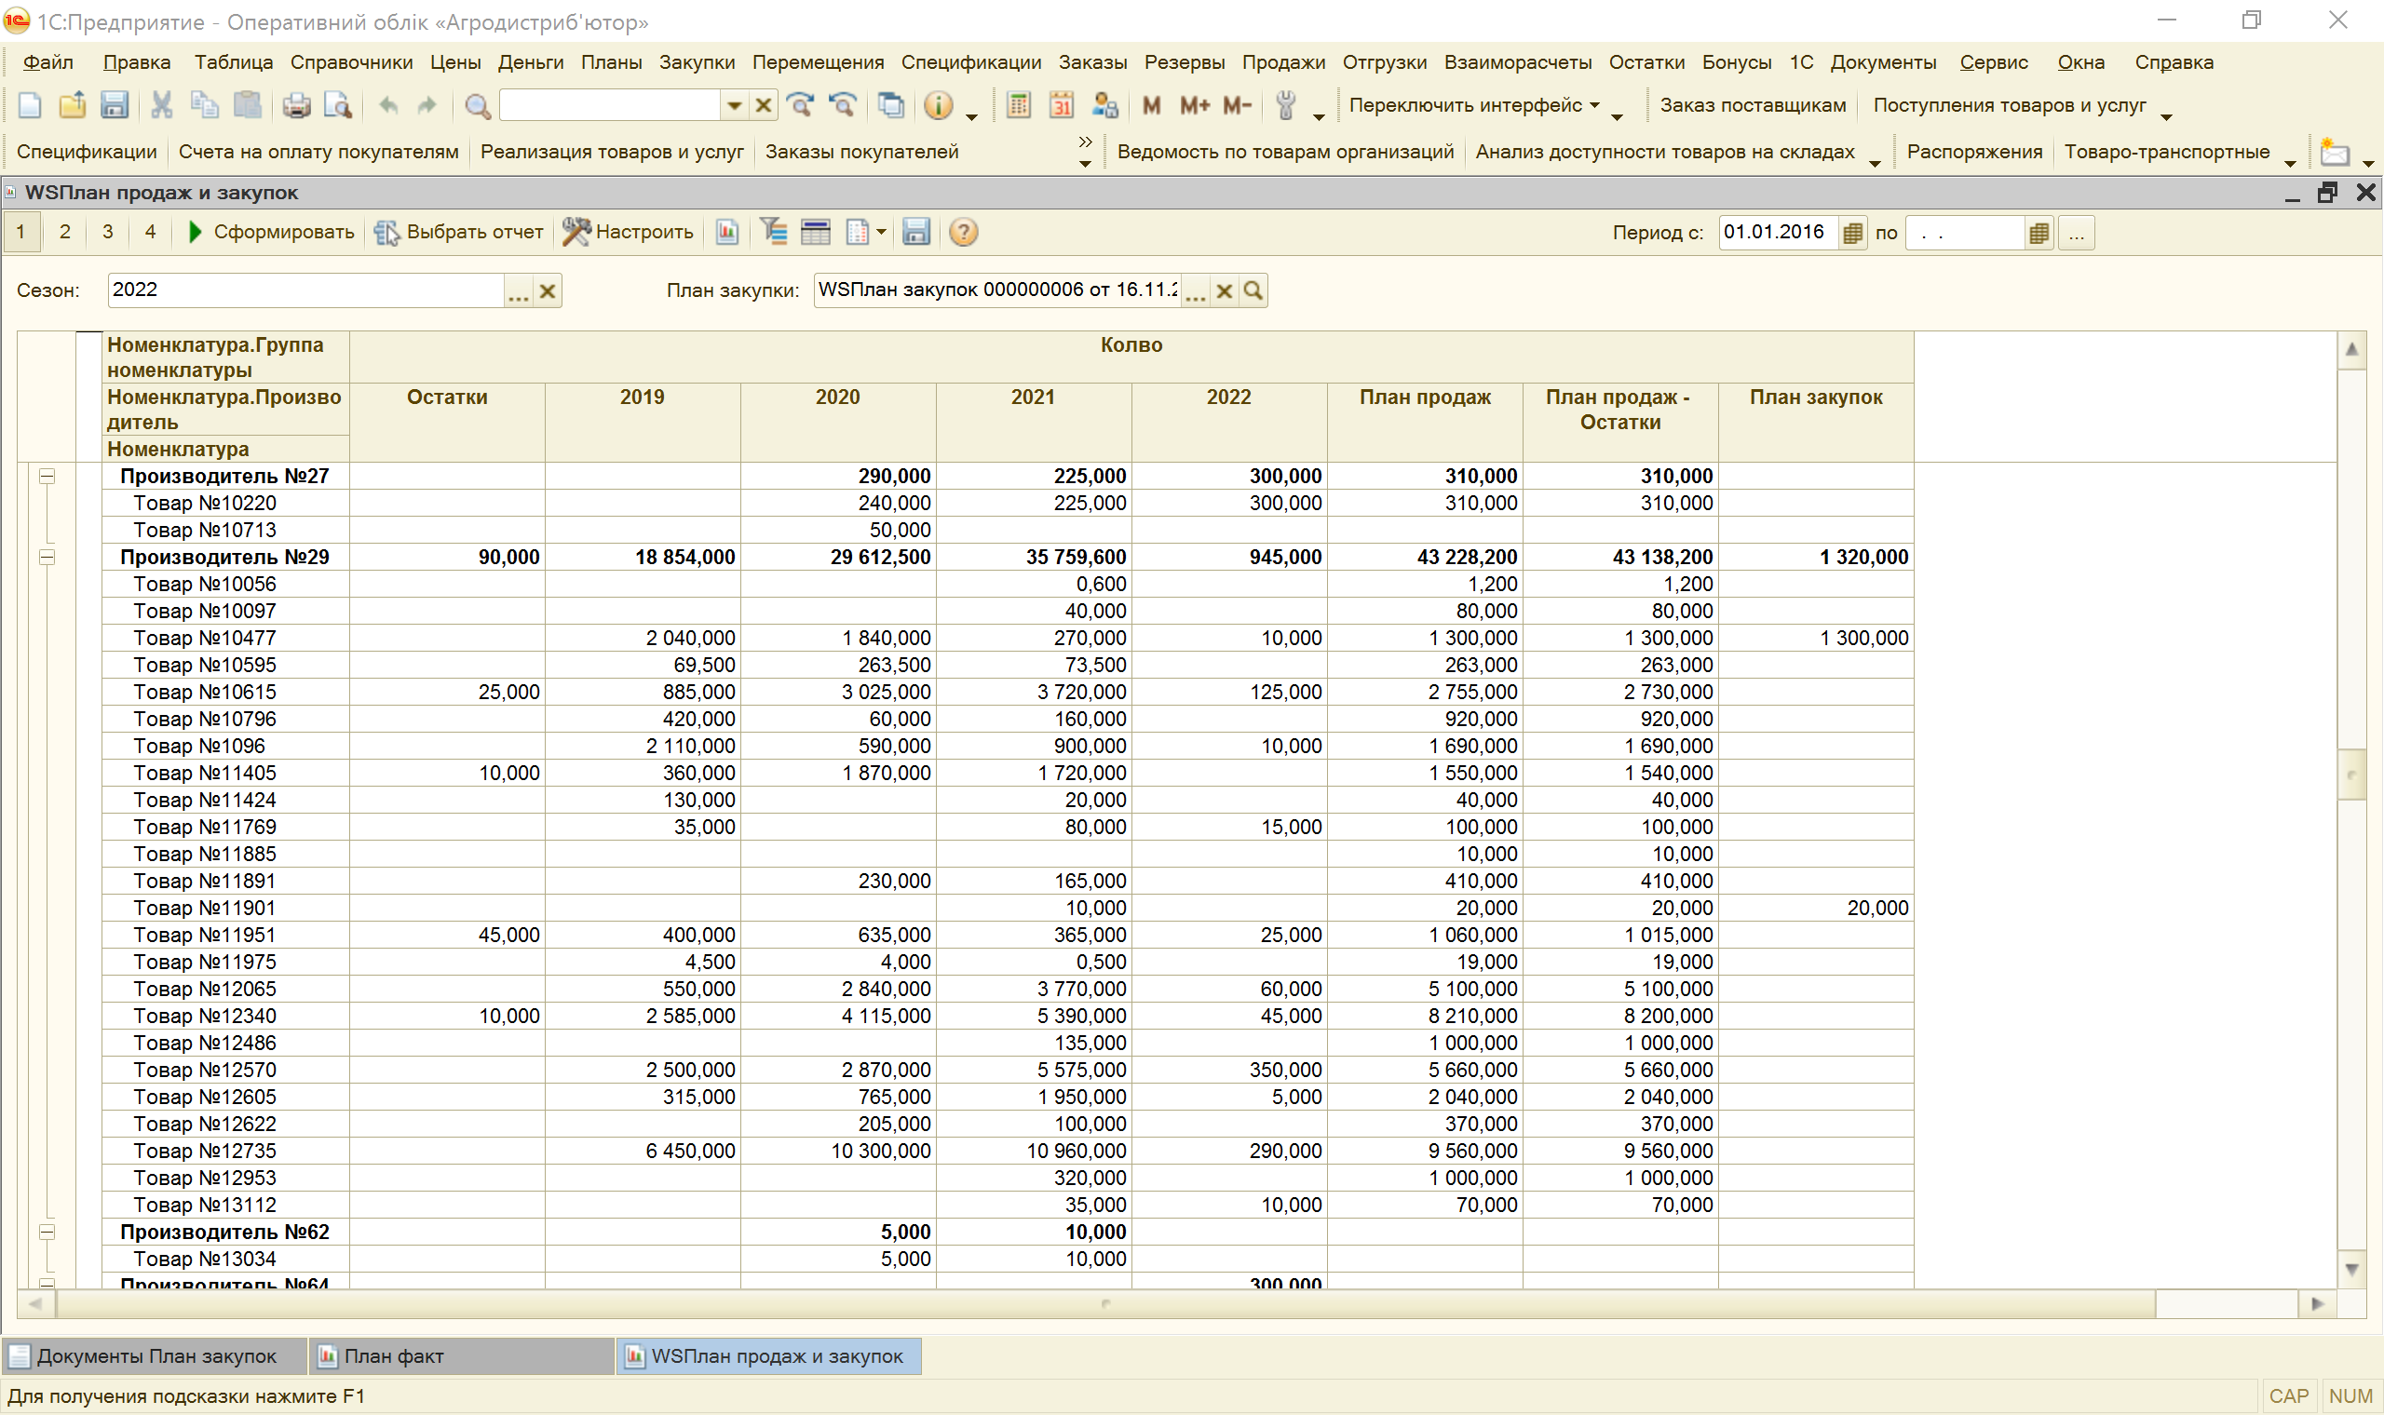Click the Сезон input field
This screenshot has height=1415, width=2384.
coord(305,290)
